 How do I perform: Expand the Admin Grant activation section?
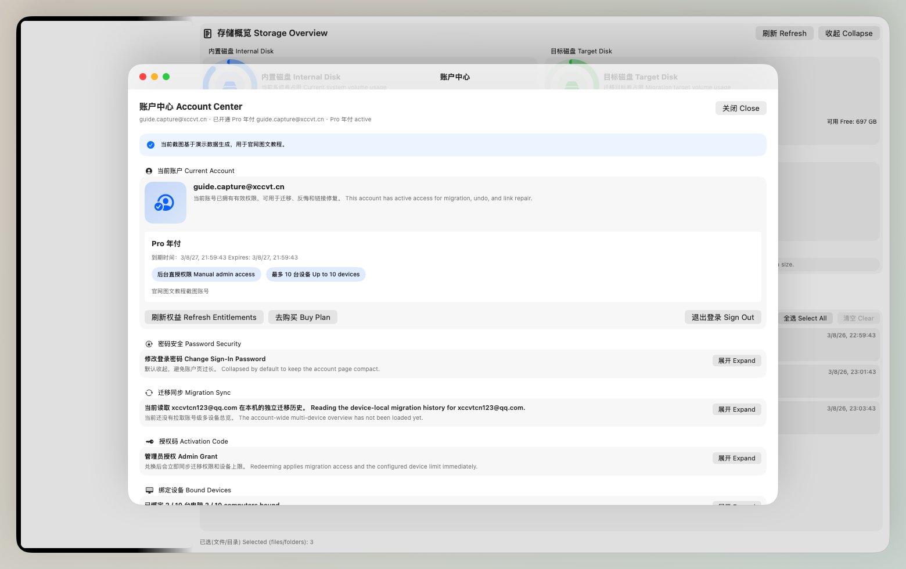[x=736, y=458]
